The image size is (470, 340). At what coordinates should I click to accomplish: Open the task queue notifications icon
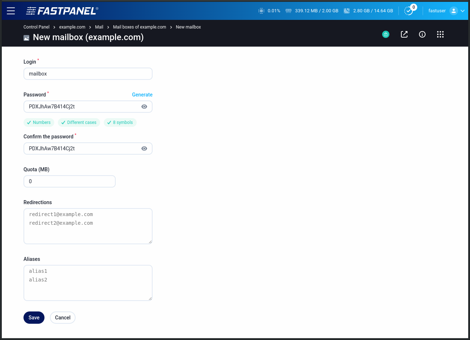(x=409, y=10)
